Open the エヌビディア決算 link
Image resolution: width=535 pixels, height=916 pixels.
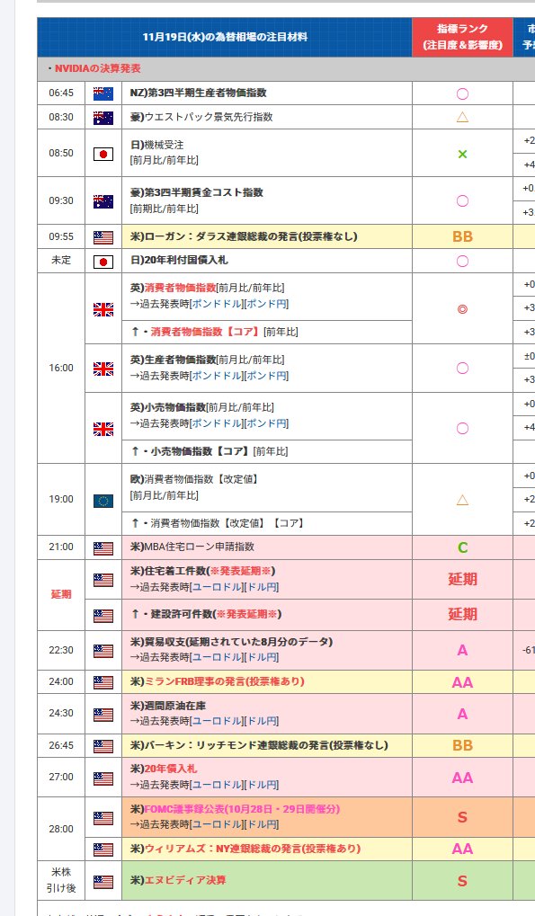tap(185, 880)
